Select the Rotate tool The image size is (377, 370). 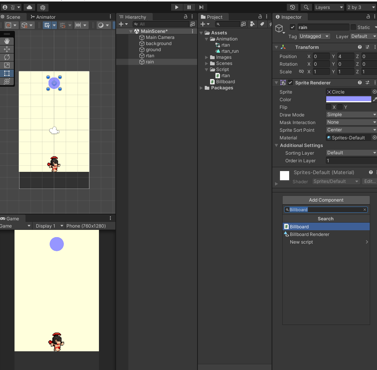pos(7,57)
